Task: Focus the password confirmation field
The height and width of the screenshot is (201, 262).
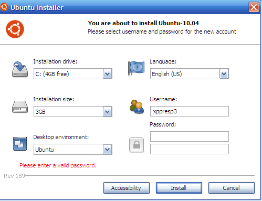Action: coord(190,149)
